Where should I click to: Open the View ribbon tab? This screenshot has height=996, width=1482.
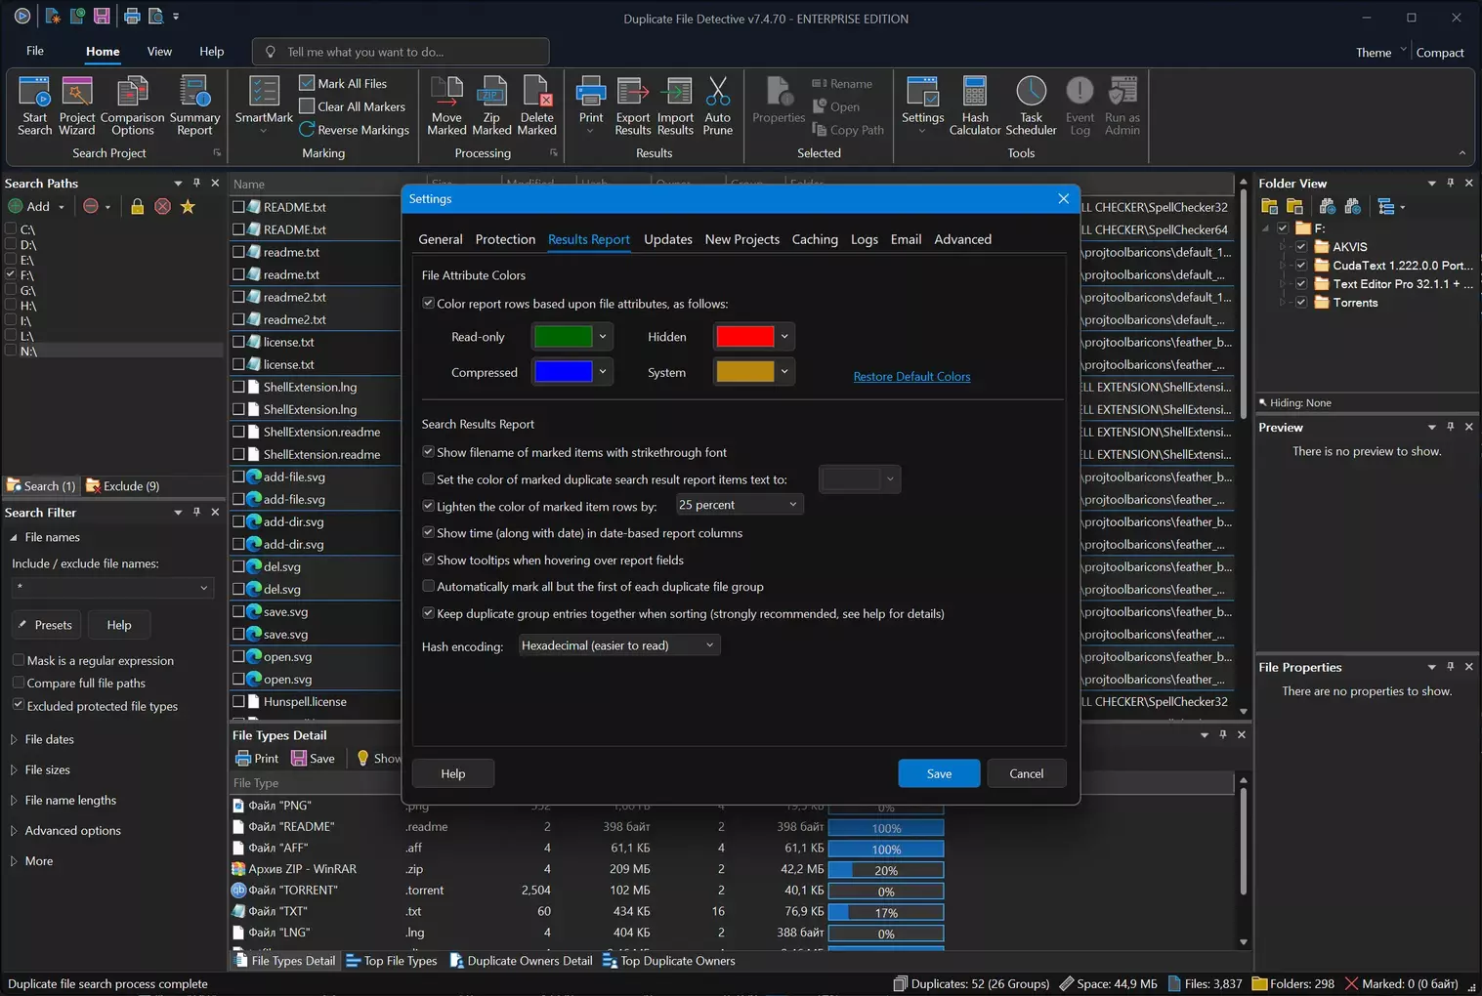click(159, 52)
